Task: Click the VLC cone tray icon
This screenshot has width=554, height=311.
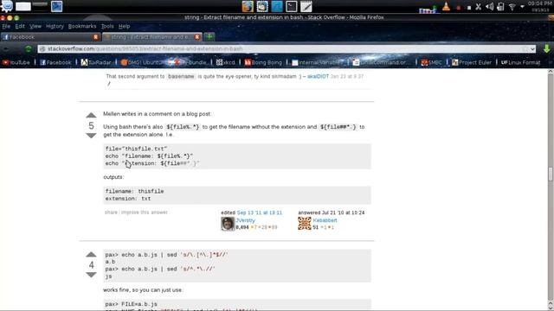Action: pos(447,7)
